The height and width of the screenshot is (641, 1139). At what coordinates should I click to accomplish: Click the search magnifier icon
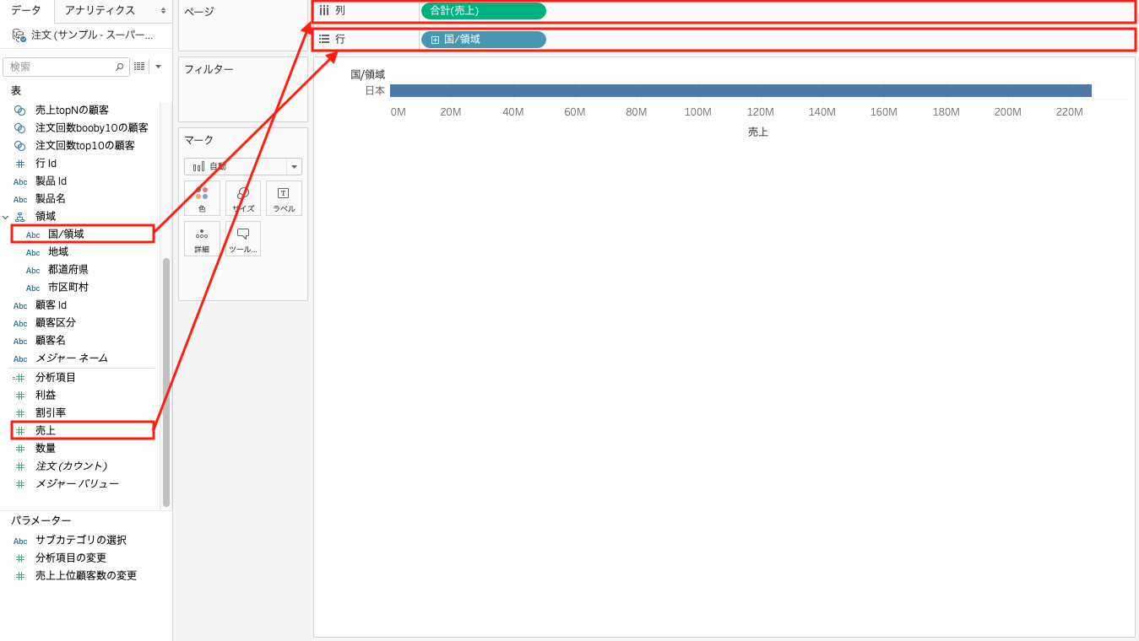[x=119, y=67]
